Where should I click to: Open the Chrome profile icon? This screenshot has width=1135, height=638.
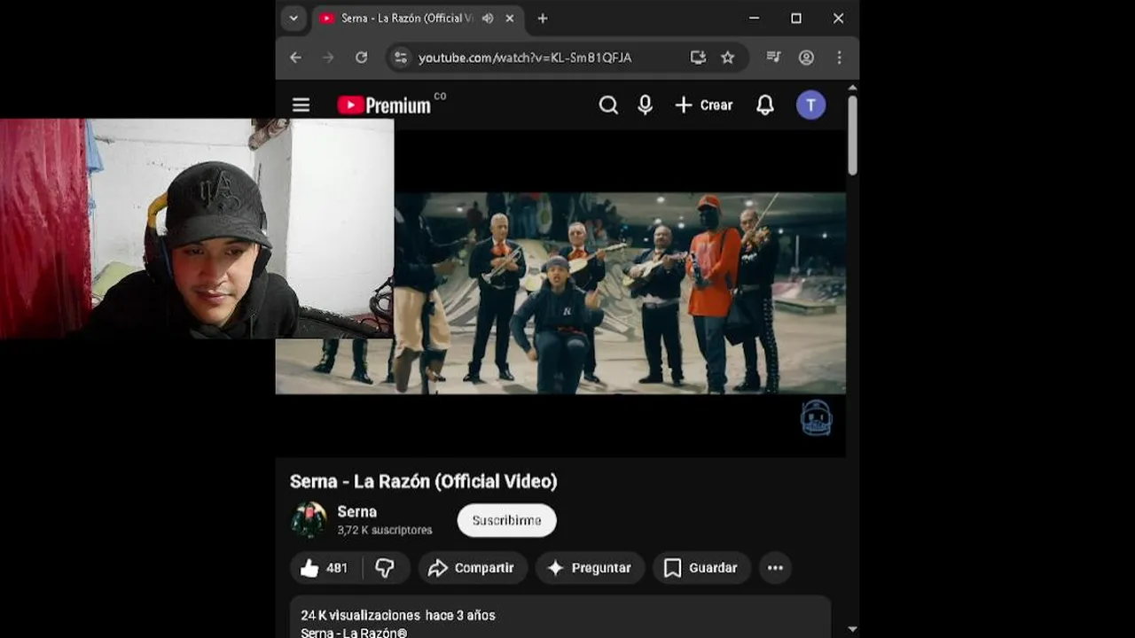[806, 58]
